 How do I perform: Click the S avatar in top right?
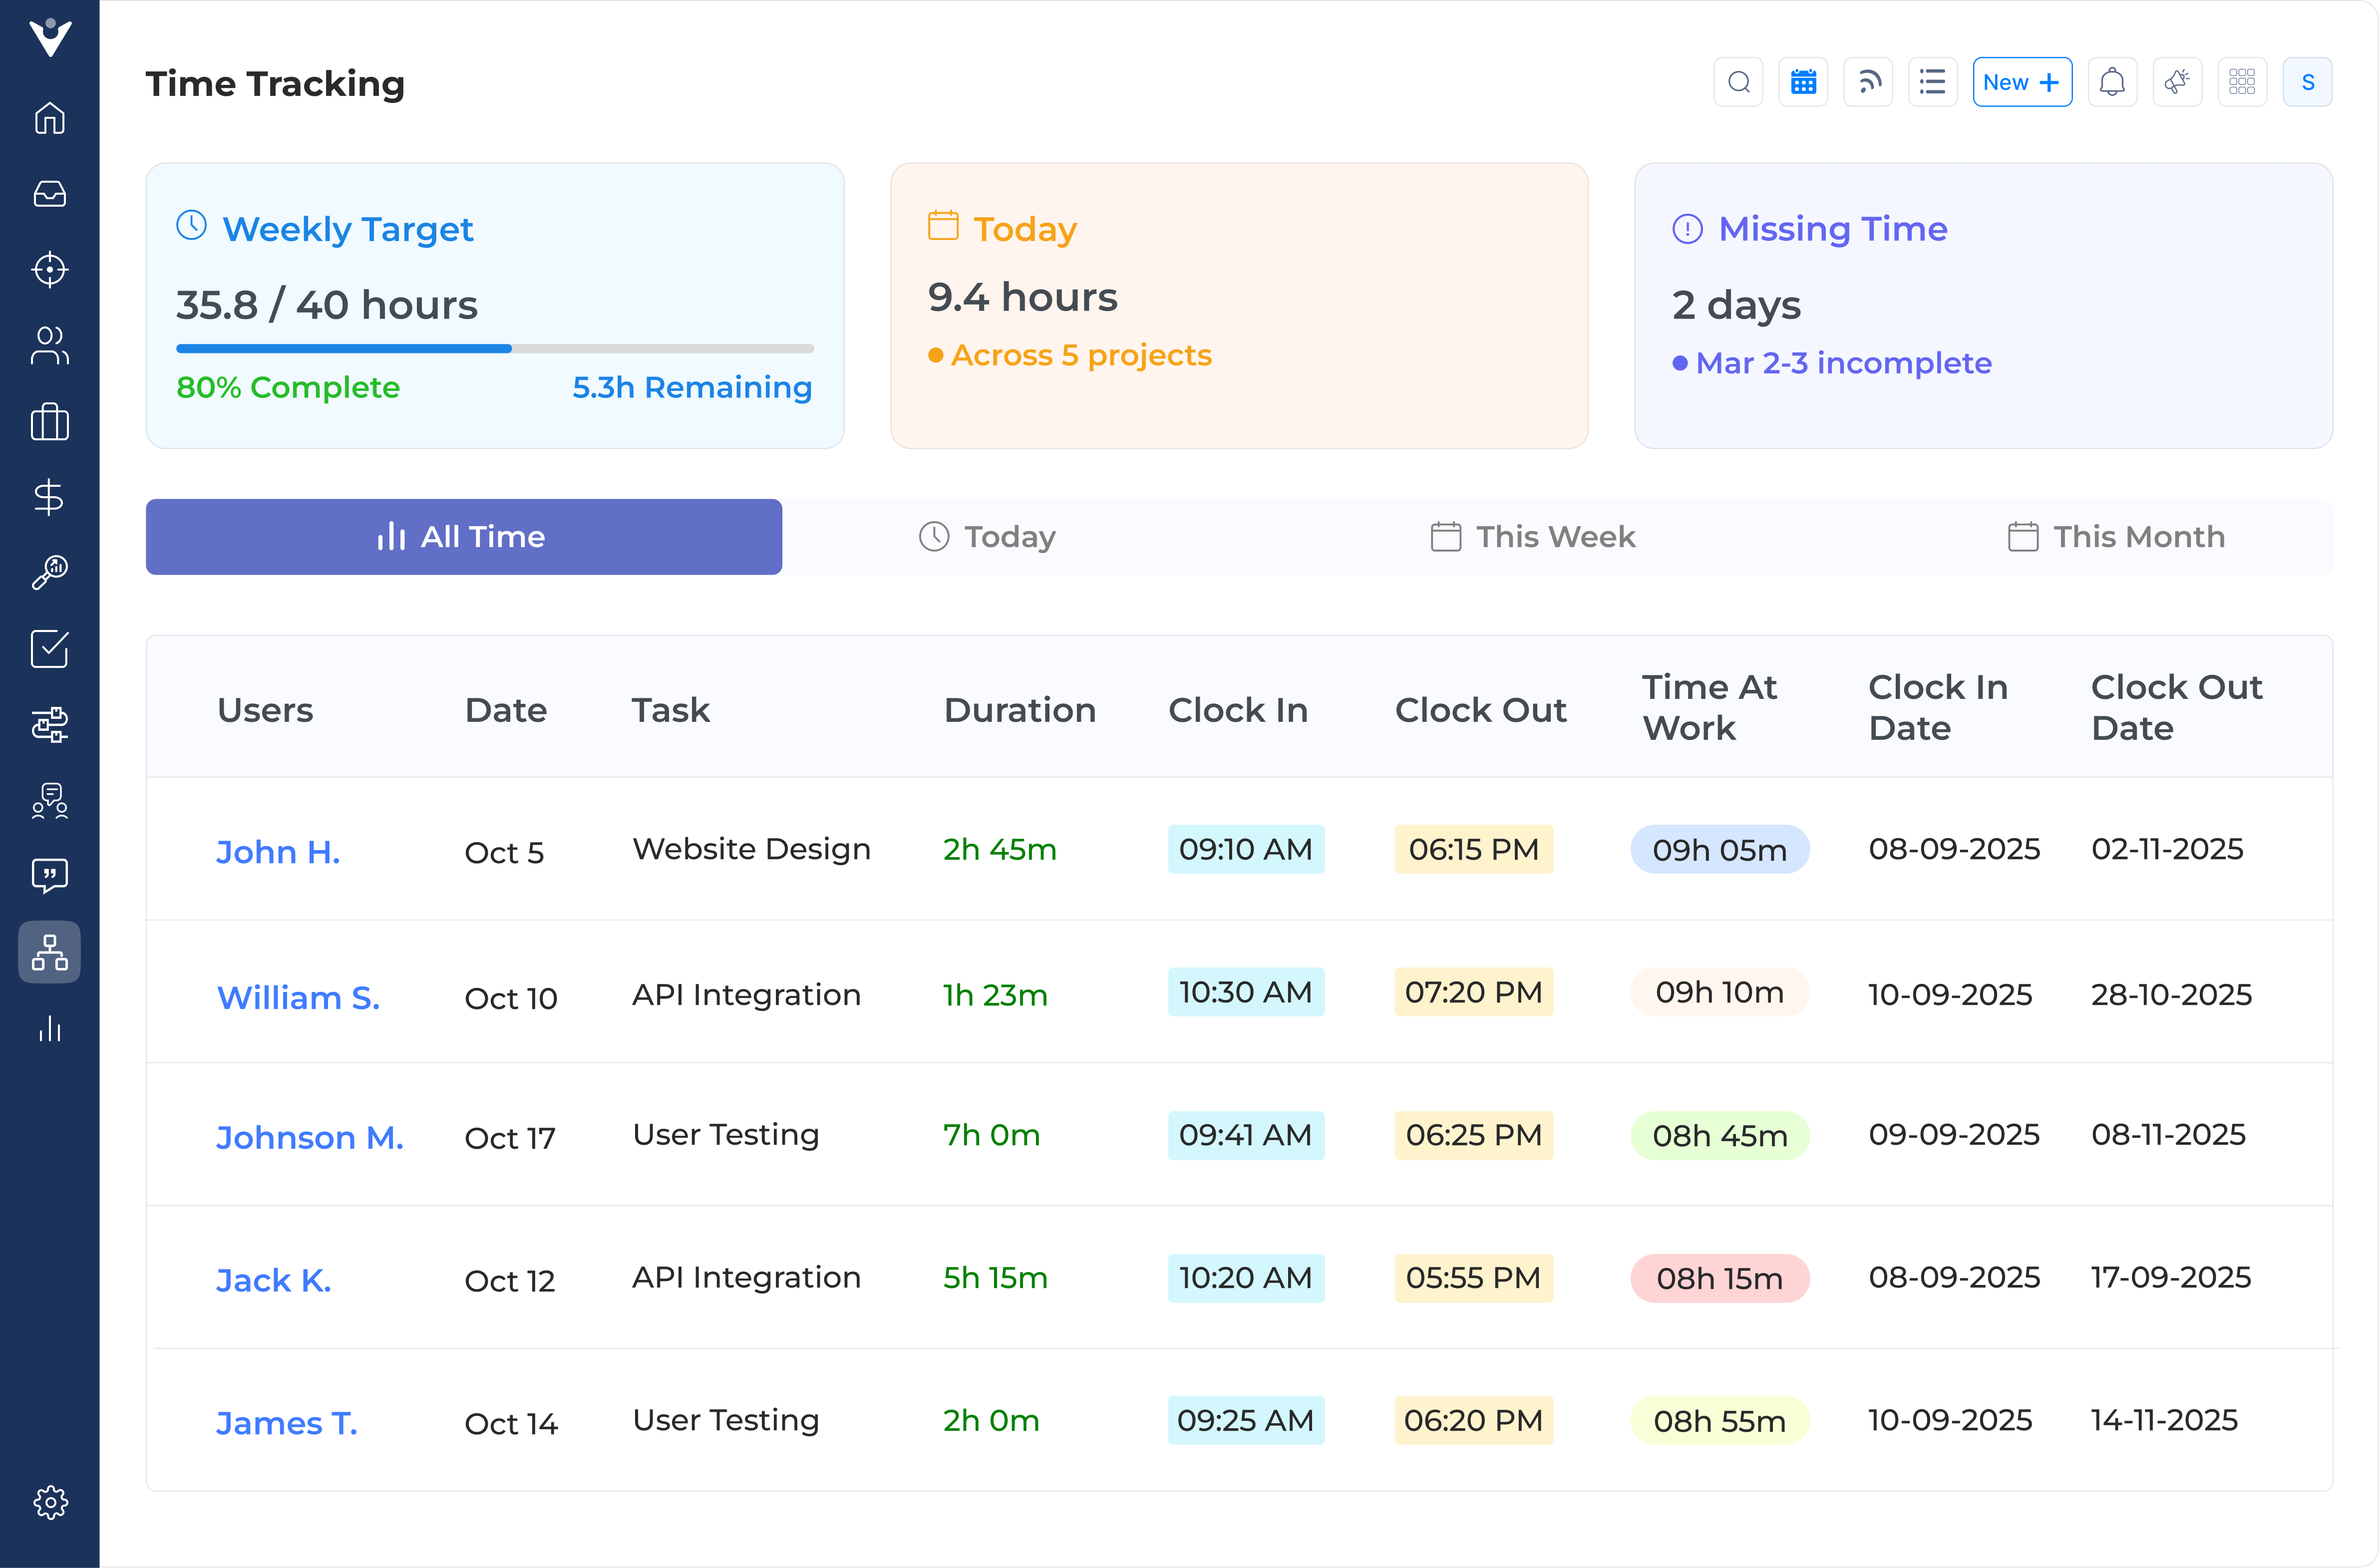coord(2307,81)
